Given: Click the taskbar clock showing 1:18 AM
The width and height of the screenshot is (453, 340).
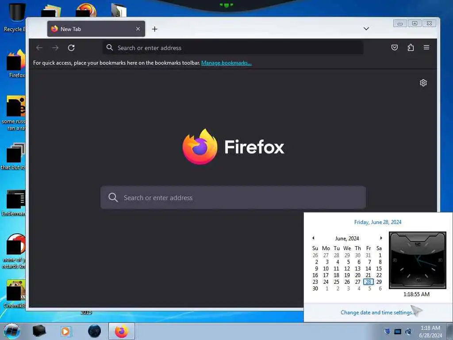Looking at the screenshot, I should (x=430, y=332).
